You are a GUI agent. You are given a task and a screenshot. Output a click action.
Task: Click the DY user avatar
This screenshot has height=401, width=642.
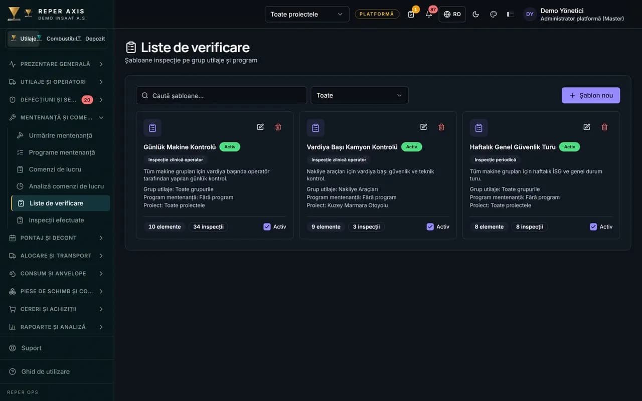pos(530,14)
